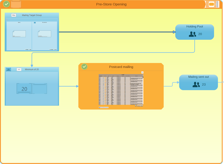224x164 pixels.
Task: Click the arrowhead entering the Holding Pool node
Action: click(x=174, y=32)
